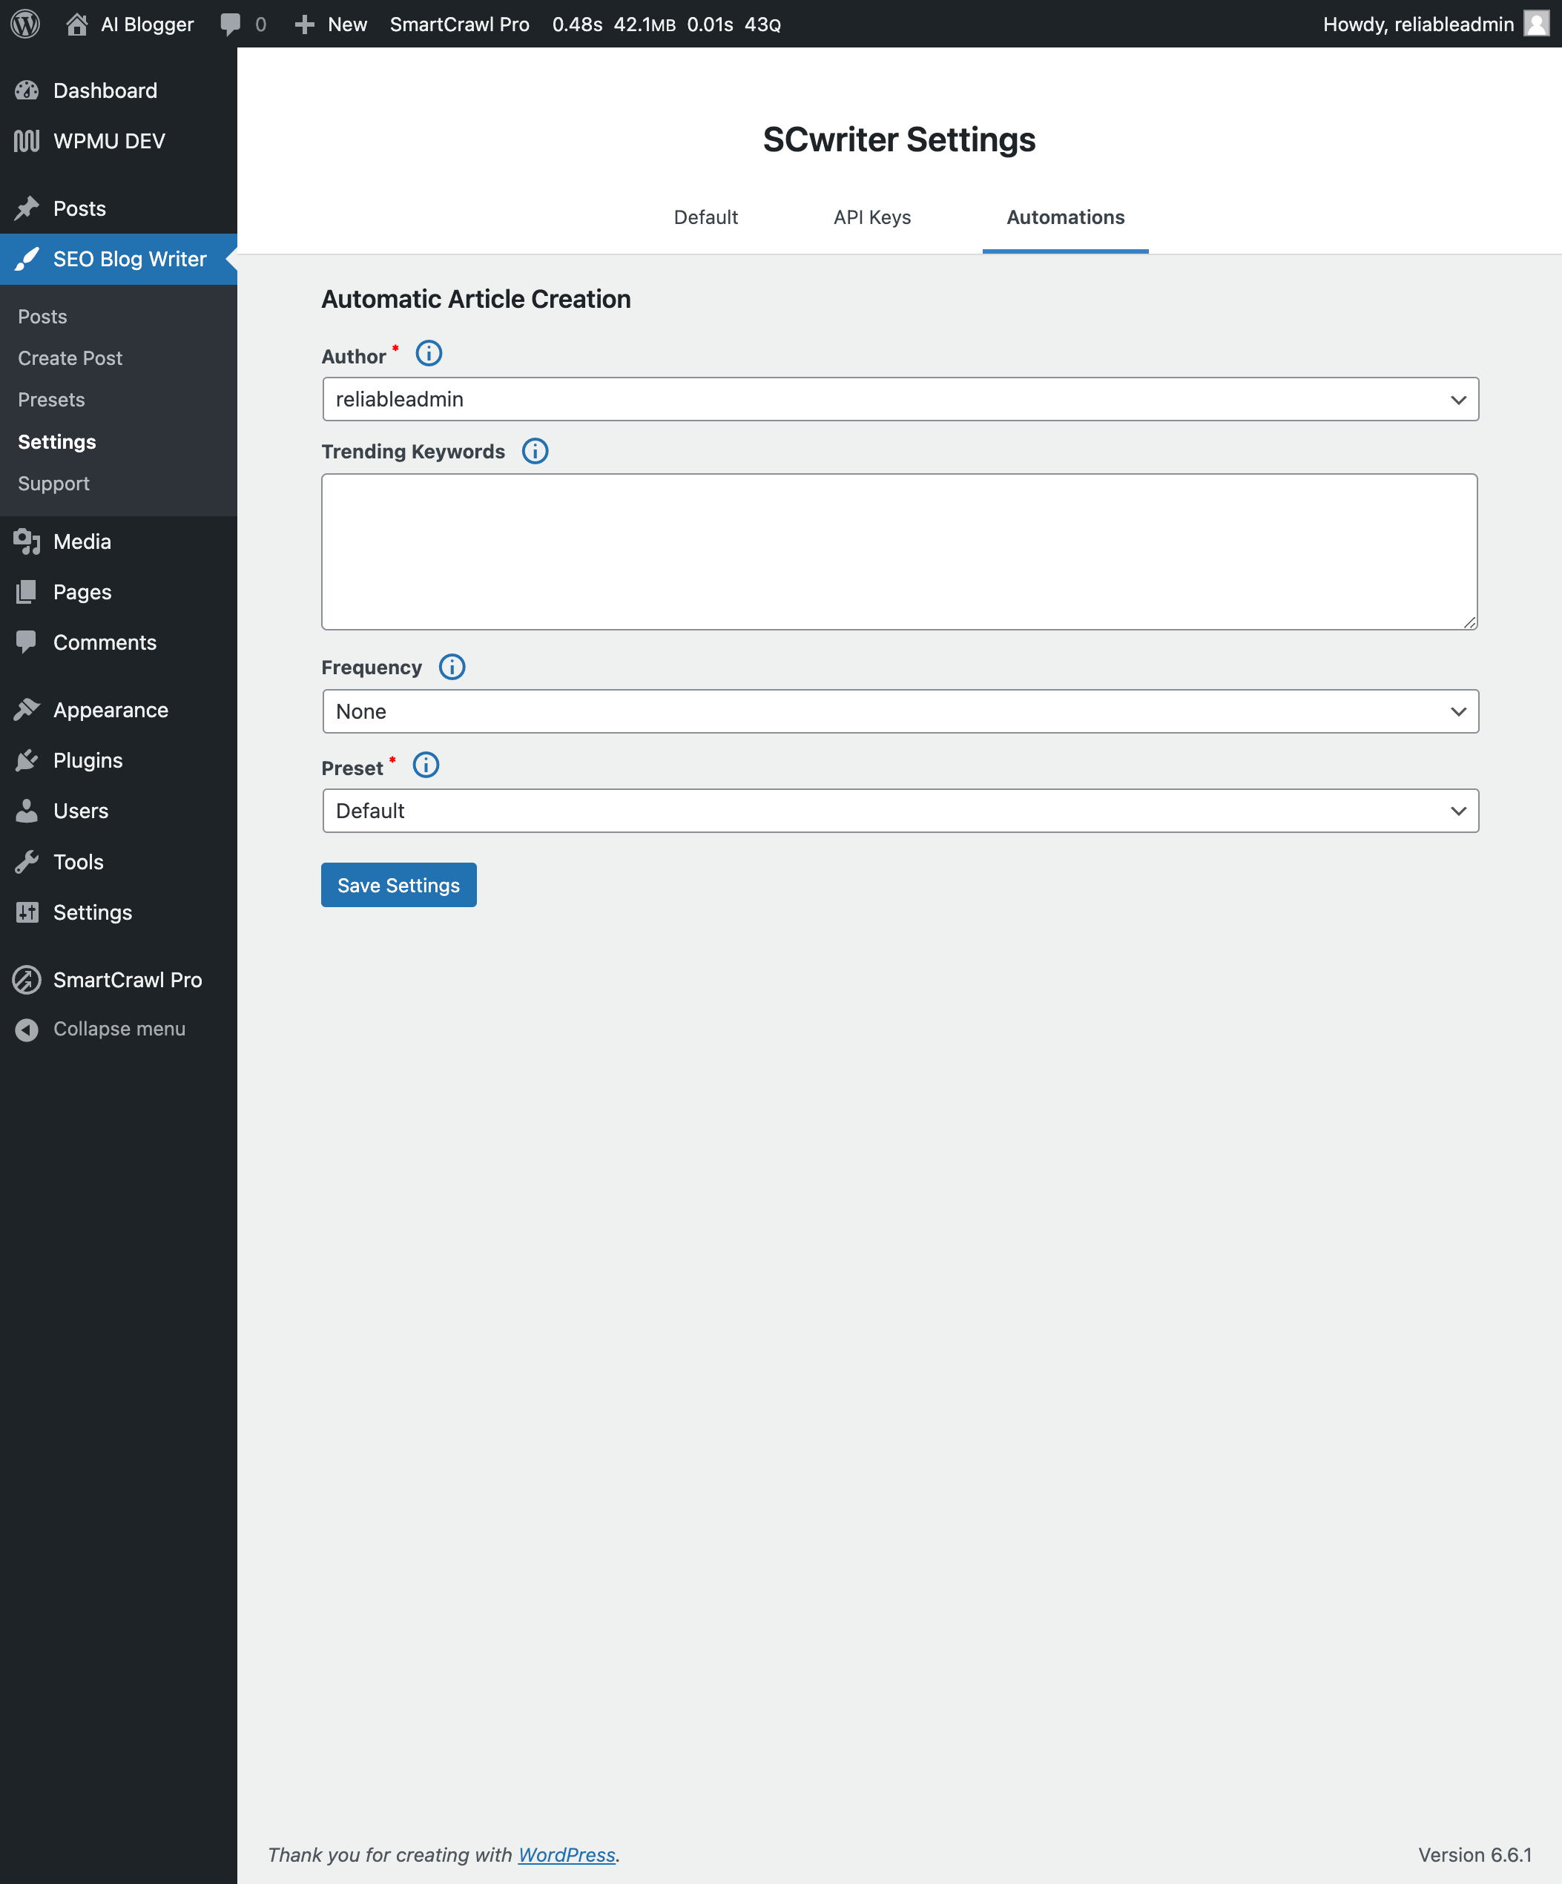Click the Posts pushpin icon

click(x=27, y=208)
